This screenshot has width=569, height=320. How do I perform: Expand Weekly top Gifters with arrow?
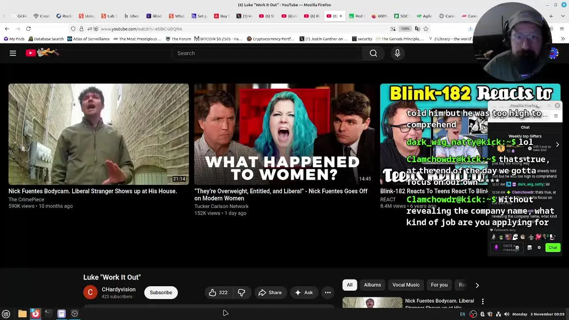[557, 144]
